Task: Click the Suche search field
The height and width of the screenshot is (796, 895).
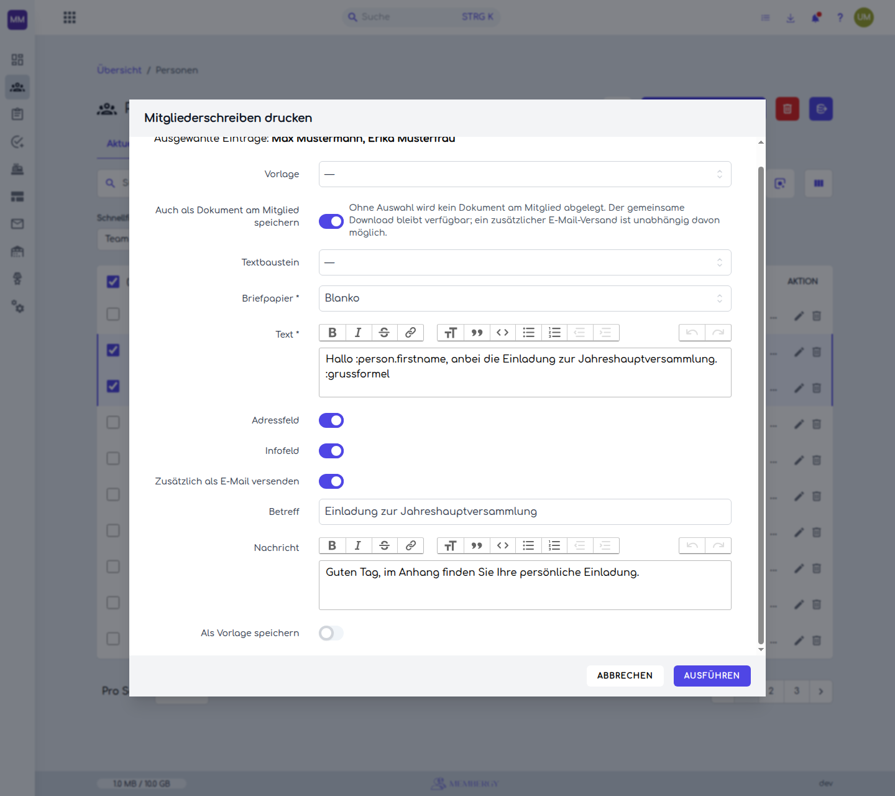Action: click(x=421, y=17)
